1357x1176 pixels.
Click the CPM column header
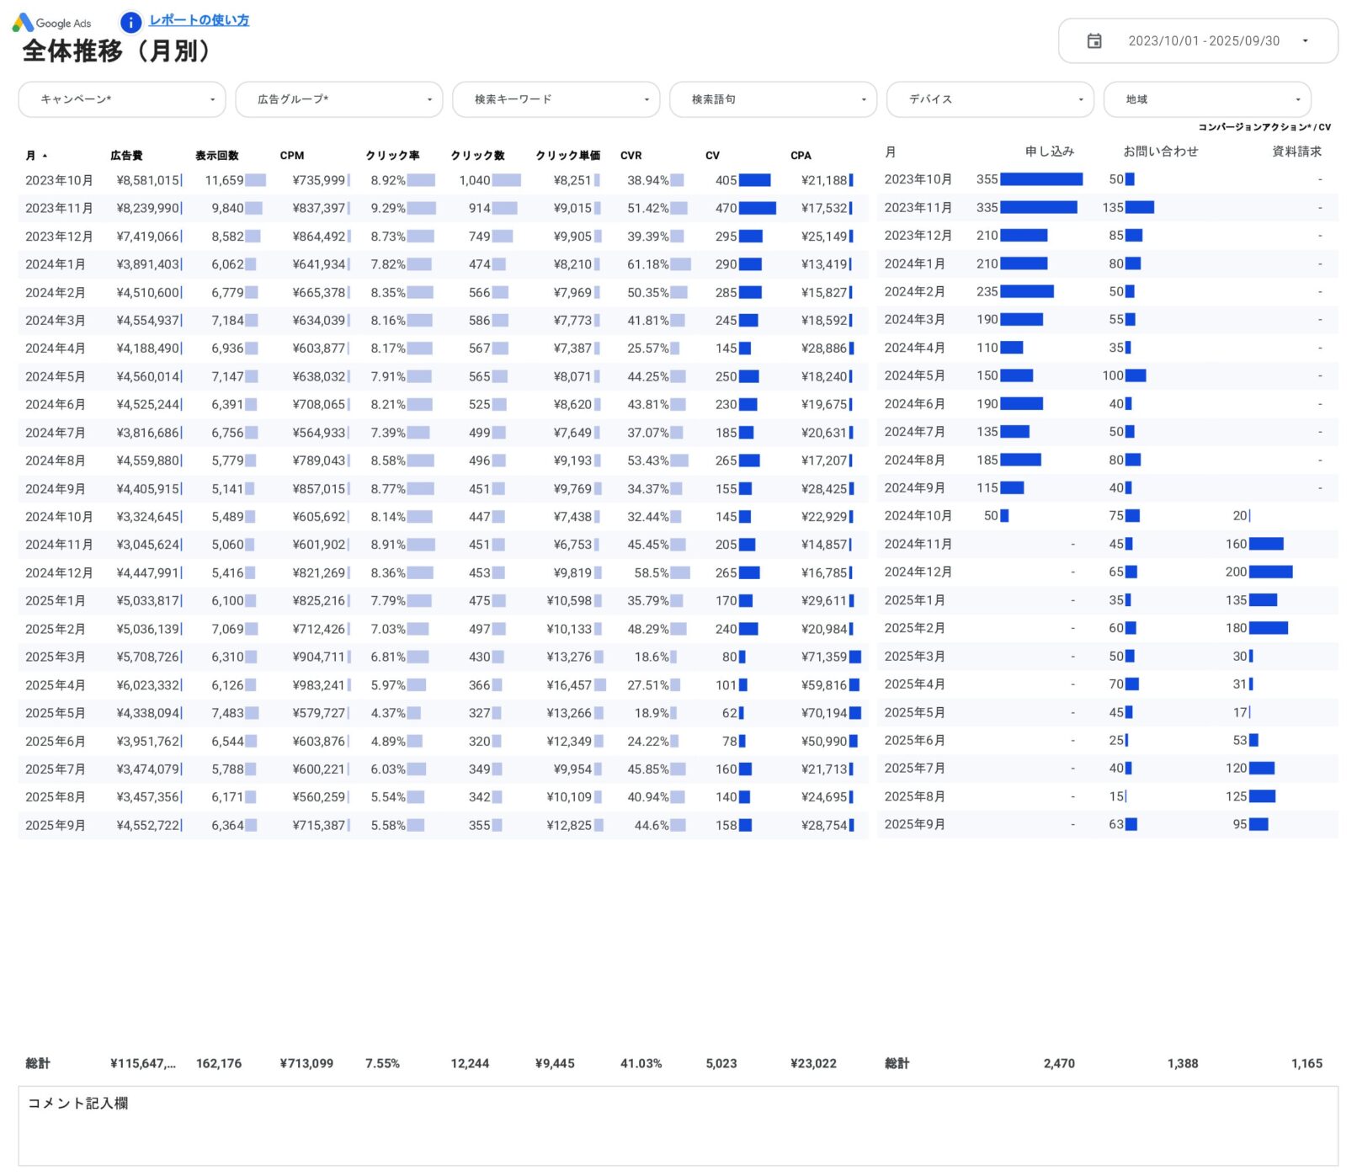click(x=293, y=156)
